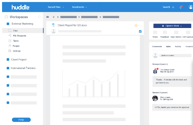Click the 'Thanks - I'll review' comment

(x=172, y=81)
